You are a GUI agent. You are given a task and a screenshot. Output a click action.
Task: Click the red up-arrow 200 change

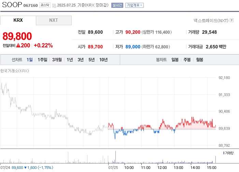point(23,45)
